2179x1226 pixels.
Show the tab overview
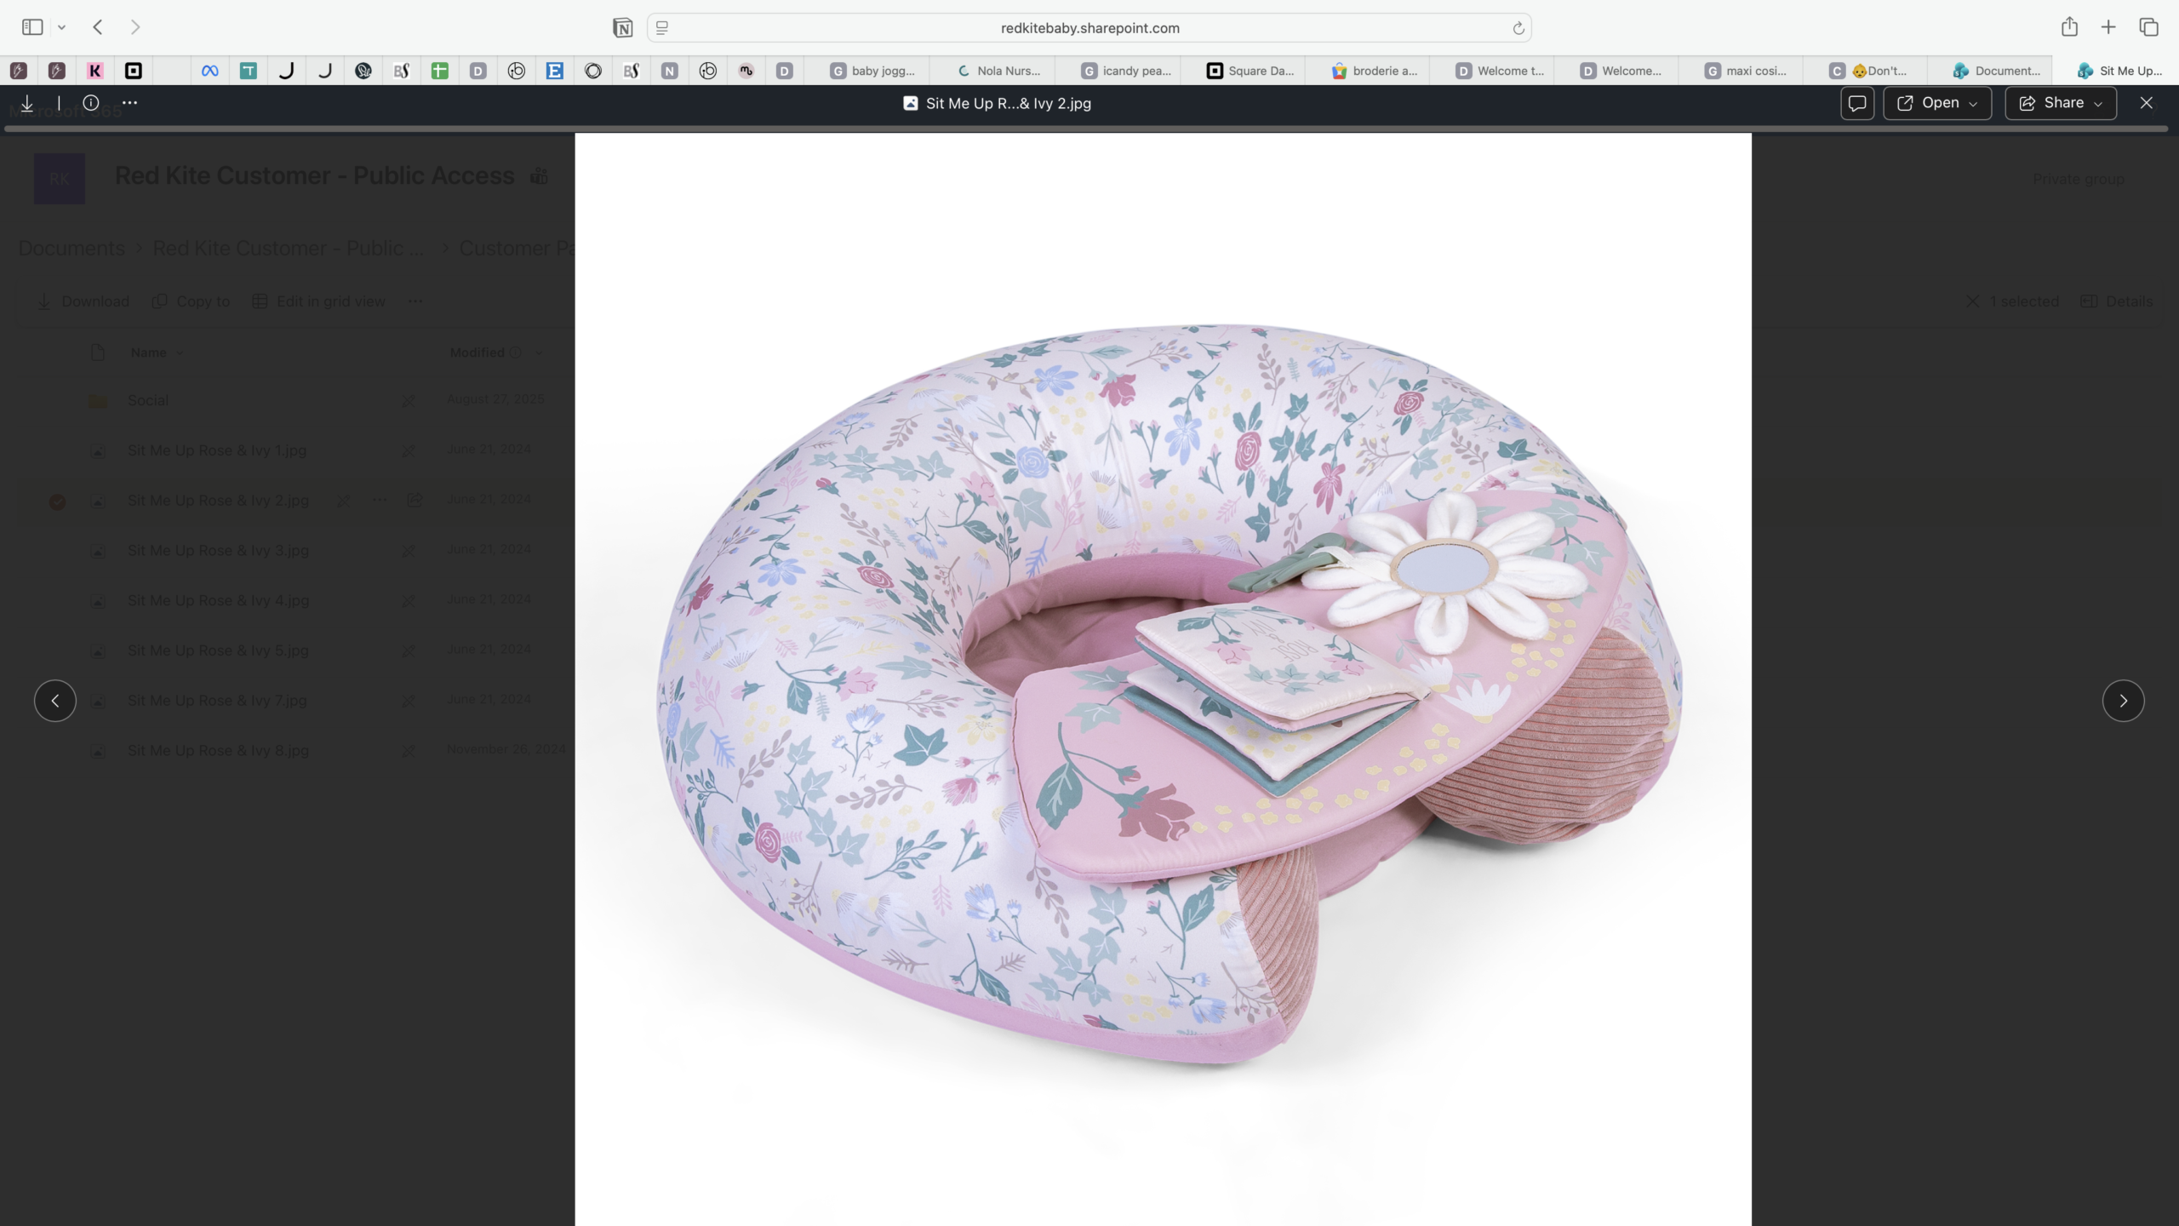2148,27
